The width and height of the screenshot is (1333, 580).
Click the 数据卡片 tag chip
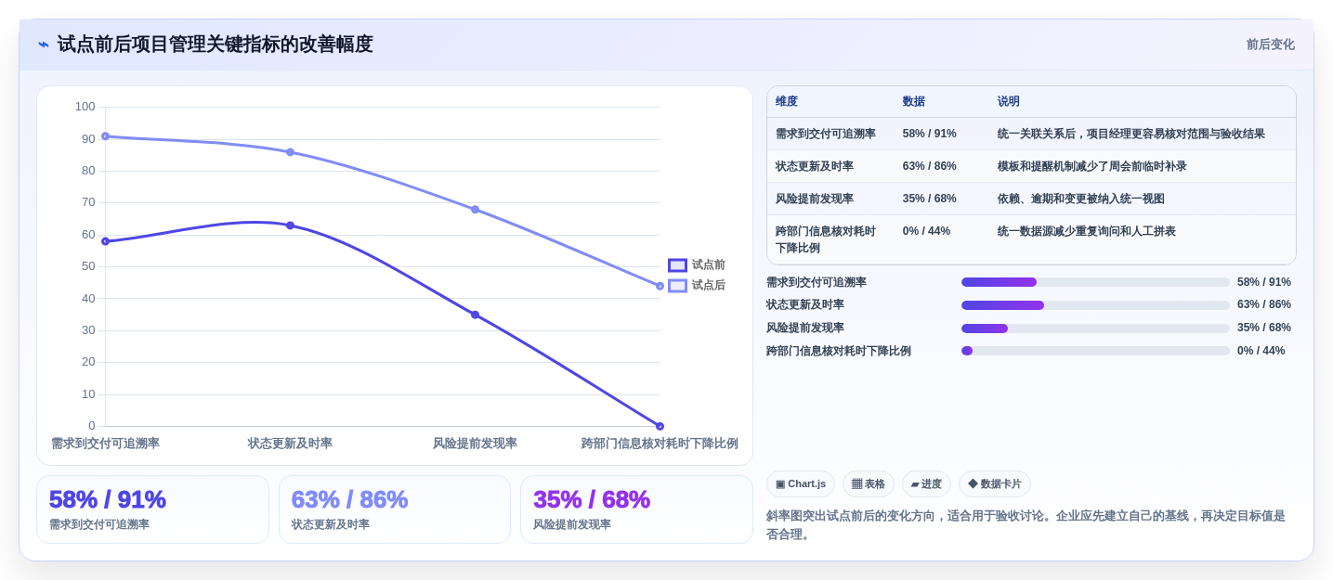pos(995,483)
